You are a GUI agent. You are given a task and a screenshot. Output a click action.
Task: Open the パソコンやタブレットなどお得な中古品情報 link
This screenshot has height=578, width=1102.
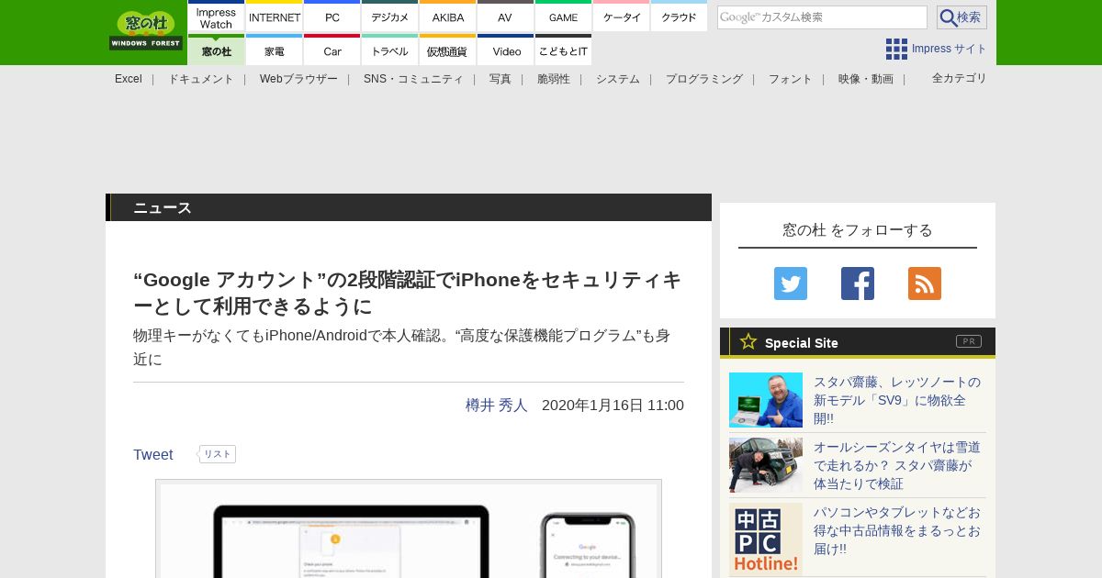(x=897, y=530)
